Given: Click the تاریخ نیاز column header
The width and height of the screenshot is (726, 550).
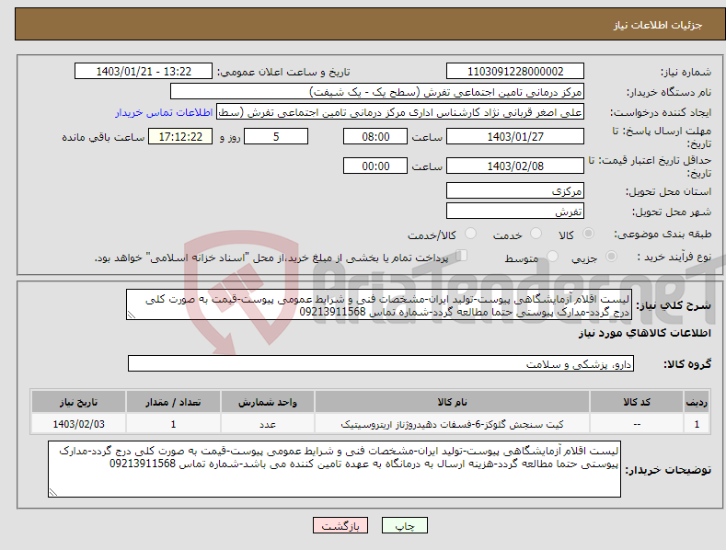Looking at the screenshot, I should coord(79,402).
